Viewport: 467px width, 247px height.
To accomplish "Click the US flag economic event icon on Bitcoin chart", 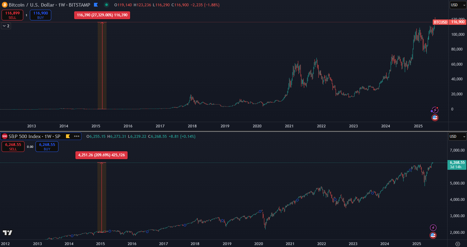I will [x=435, y=118].
